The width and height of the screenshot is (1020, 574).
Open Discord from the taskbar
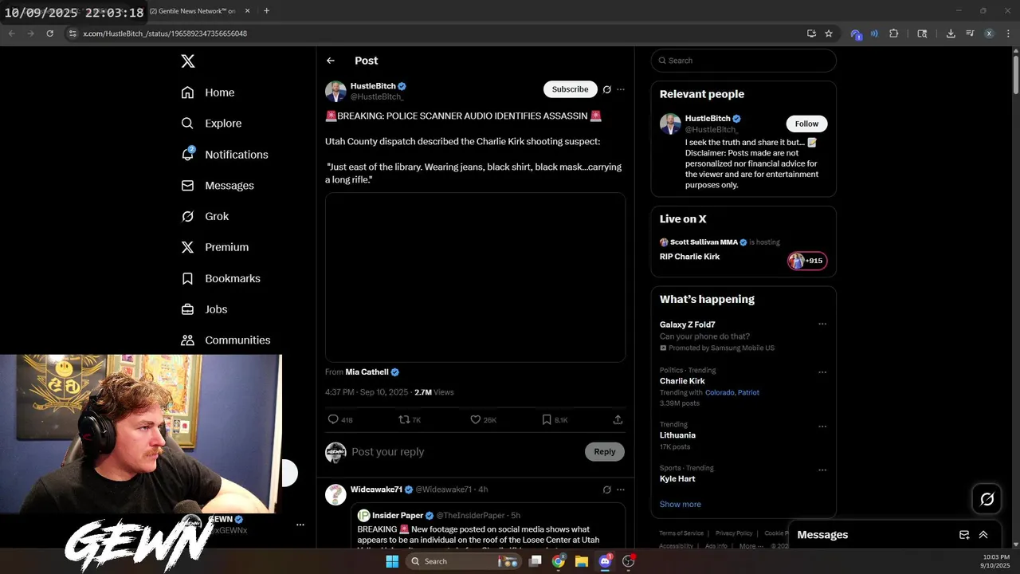[605, 561]
